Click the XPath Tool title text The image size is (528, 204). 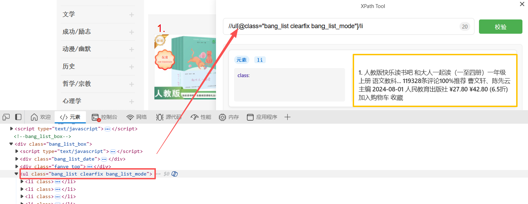click(x=373, y=6)
